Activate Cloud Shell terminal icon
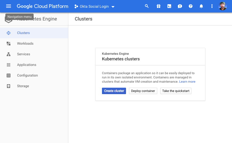Viewport: 232px width, 143px height. [x=169, y=6]
